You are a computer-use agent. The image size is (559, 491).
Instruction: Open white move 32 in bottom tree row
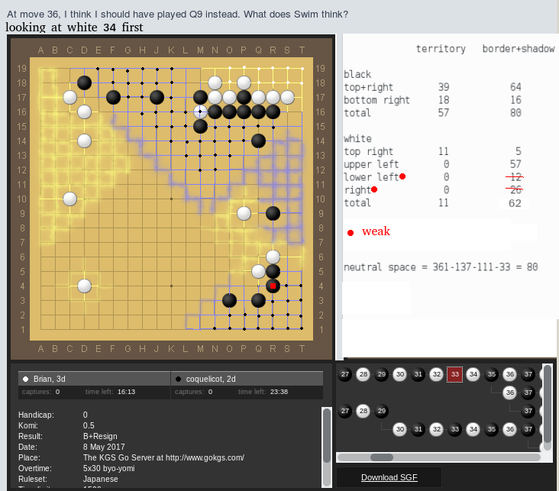pyautogui.click(x=437, y=429)
